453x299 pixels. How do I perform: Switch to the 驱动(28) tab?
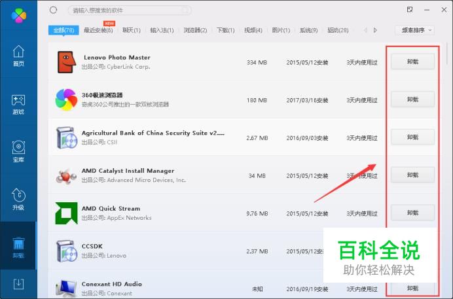coord(338,30)
